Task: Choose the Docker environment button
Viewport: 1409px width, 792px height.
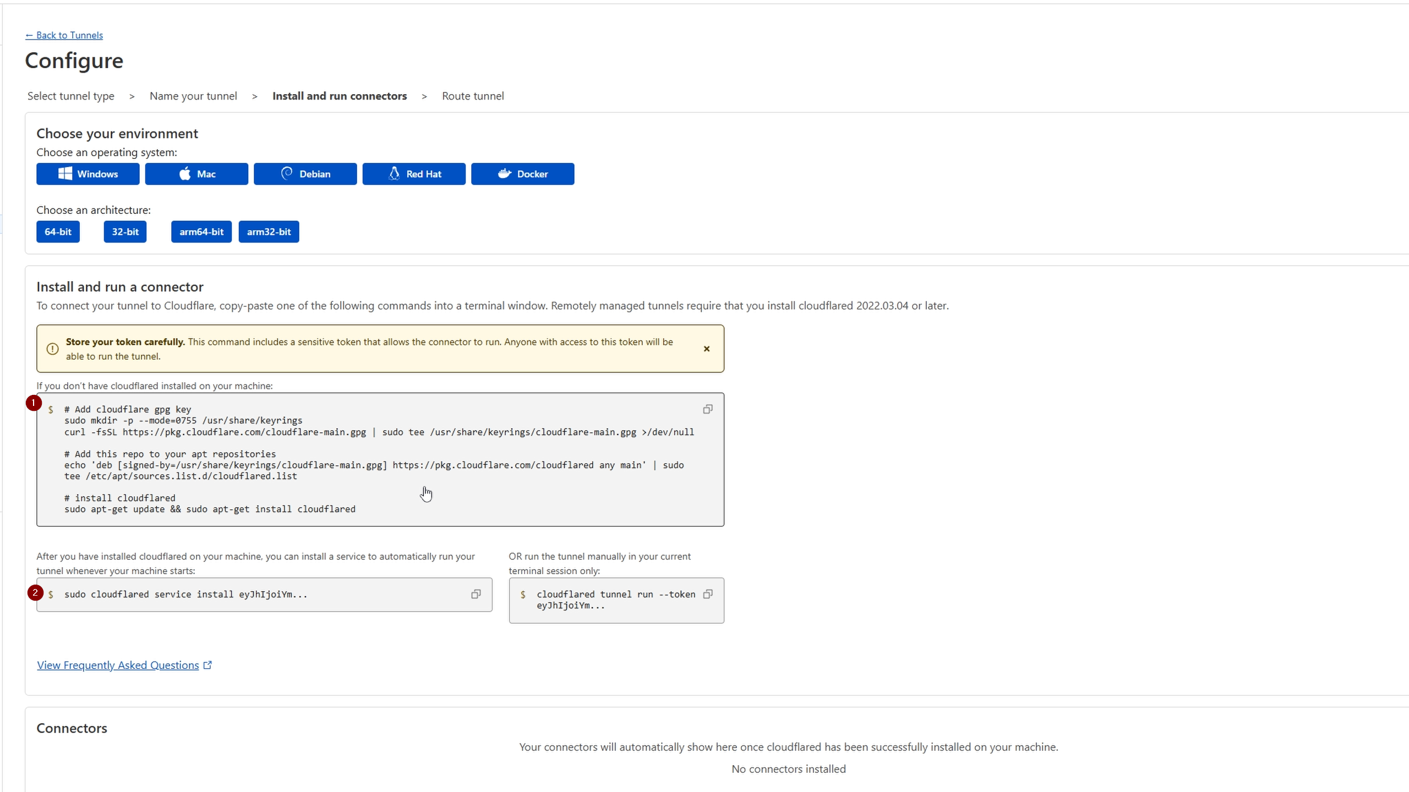Action: [x=523, y=174]
